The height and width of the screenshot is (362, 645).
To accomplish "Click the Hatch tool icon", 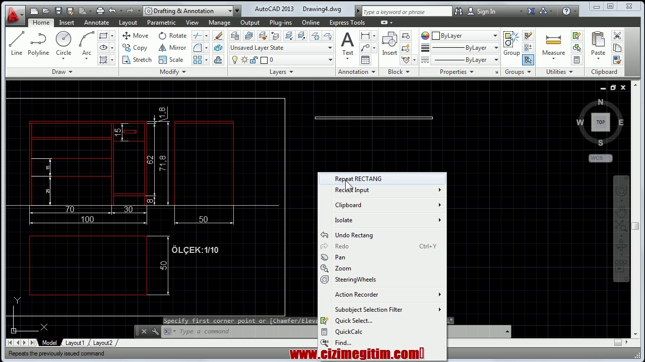I will click(x=103, y=60).
